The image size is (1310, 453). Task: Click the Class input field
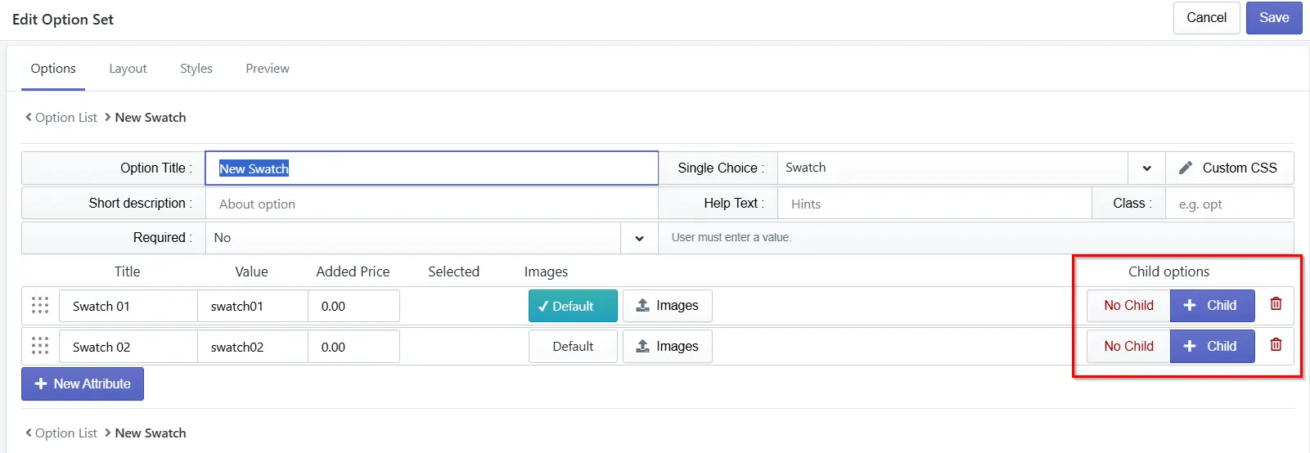(x=1229, y=204)
